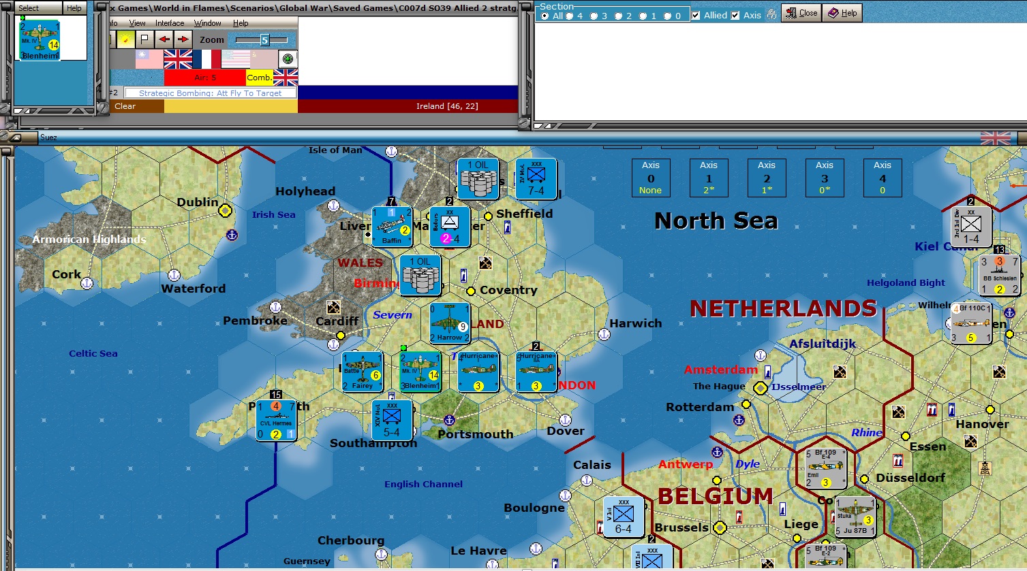Select section 1 radio button
Screen dimensions: 1027x571
point(643,16)
